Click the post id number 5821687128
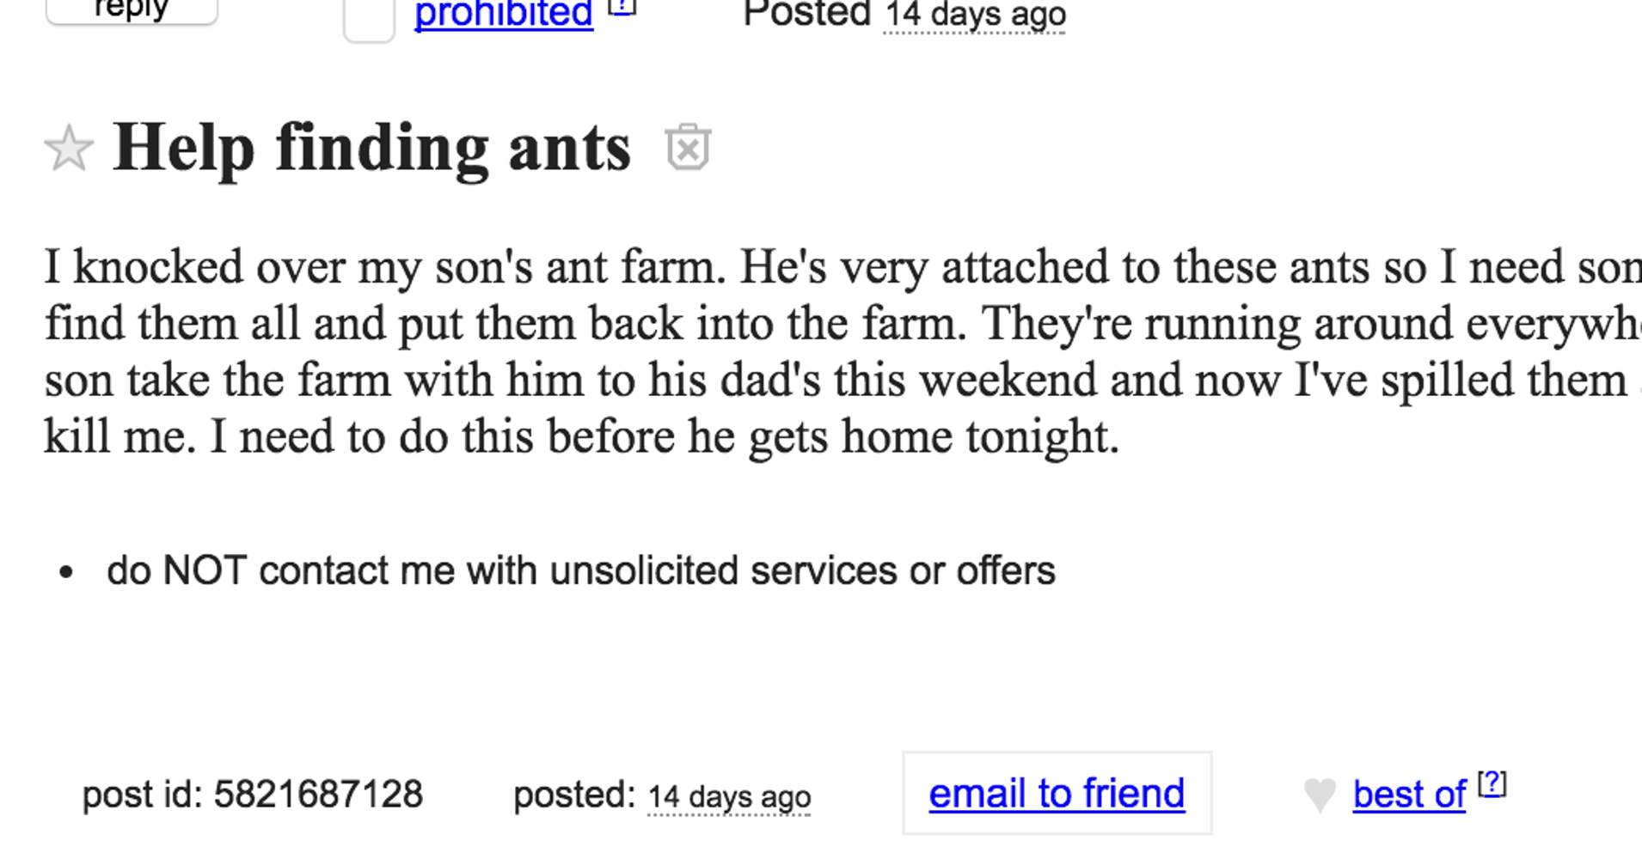The width and height of the screenshot is (1642, 859). point(318,795)
